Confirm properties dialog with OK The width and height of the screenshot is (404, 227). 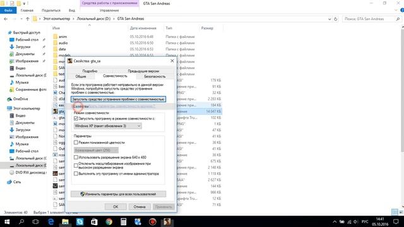[x=116, y=207]
